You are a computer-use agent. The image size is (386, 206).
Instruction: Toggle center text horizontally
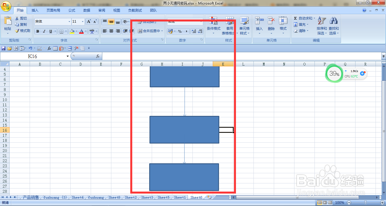tap(111, 31)
